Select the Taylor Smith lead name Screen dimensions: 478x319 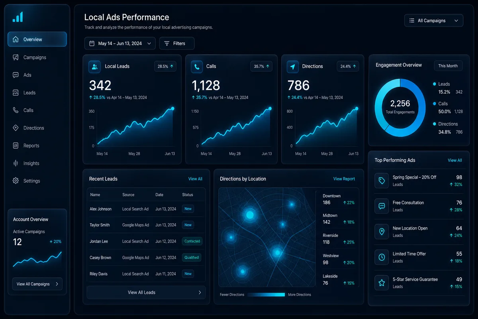point(100,225)
